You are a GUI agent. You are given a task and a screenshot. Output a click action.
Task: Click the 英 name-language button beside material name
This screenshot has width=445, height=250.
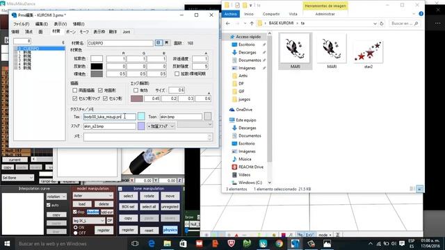(x=166, y=43)
